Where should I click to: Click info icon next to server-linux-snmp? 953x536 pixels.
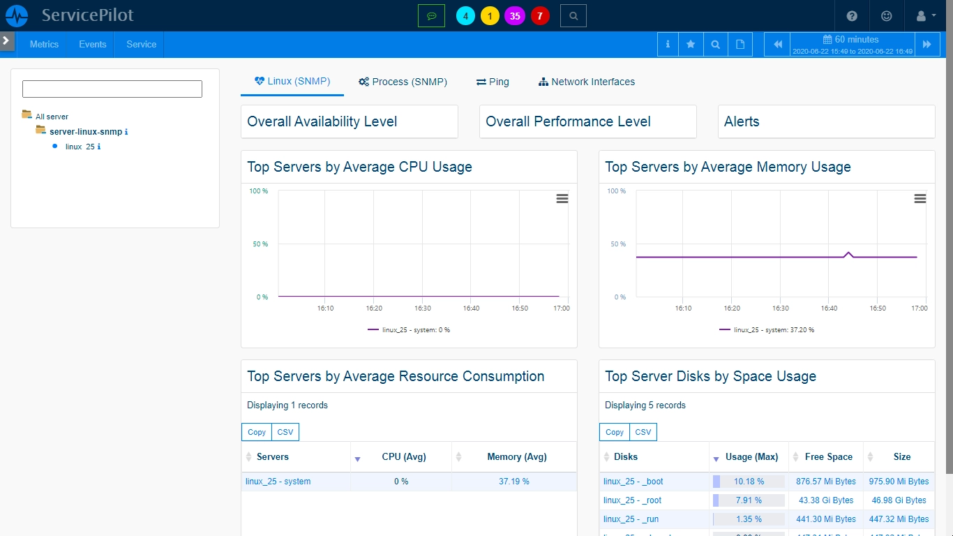[x=126, y=132]
